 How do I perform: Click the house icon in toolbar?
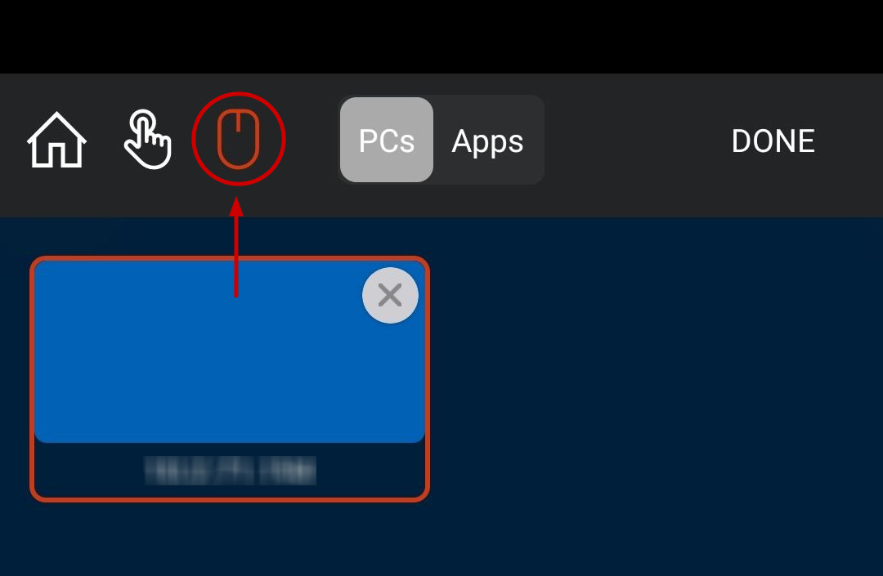[x=56, y=140]
